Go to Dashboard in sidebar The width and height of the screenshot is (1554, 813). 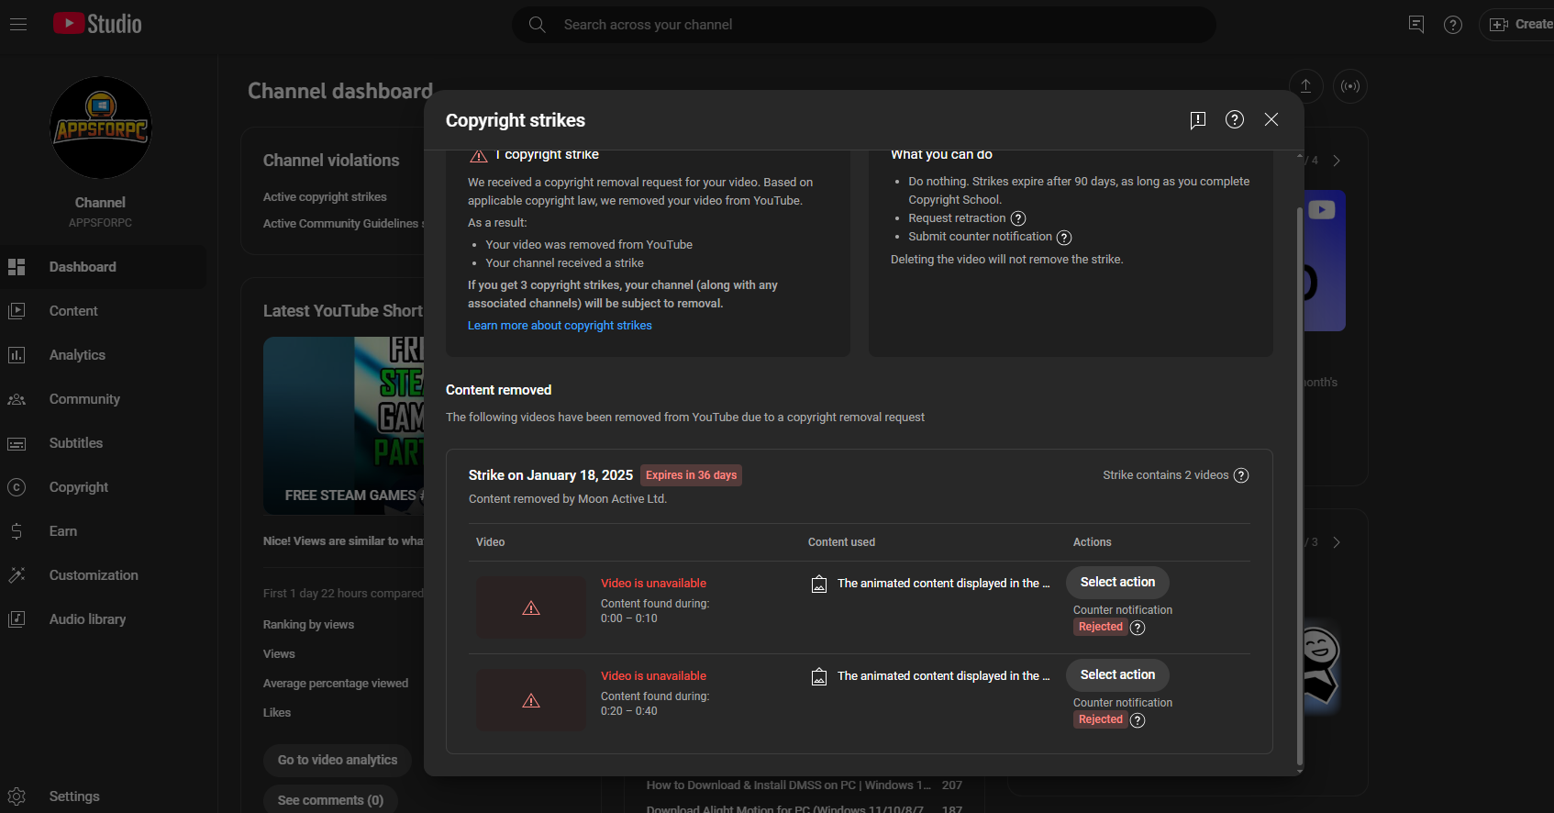[103, 267]
